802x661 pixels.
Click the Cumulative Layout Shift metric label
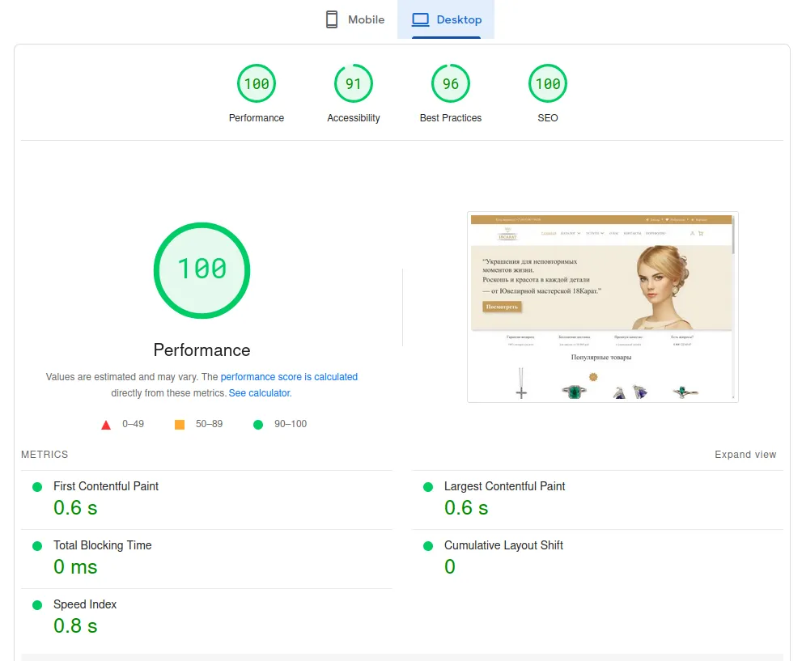coord(503,545)
